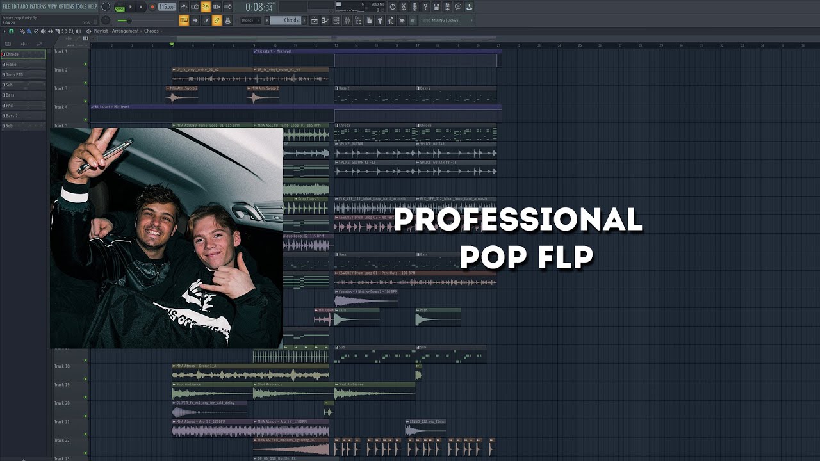Open the TOOLS menu

coord(81,6)
